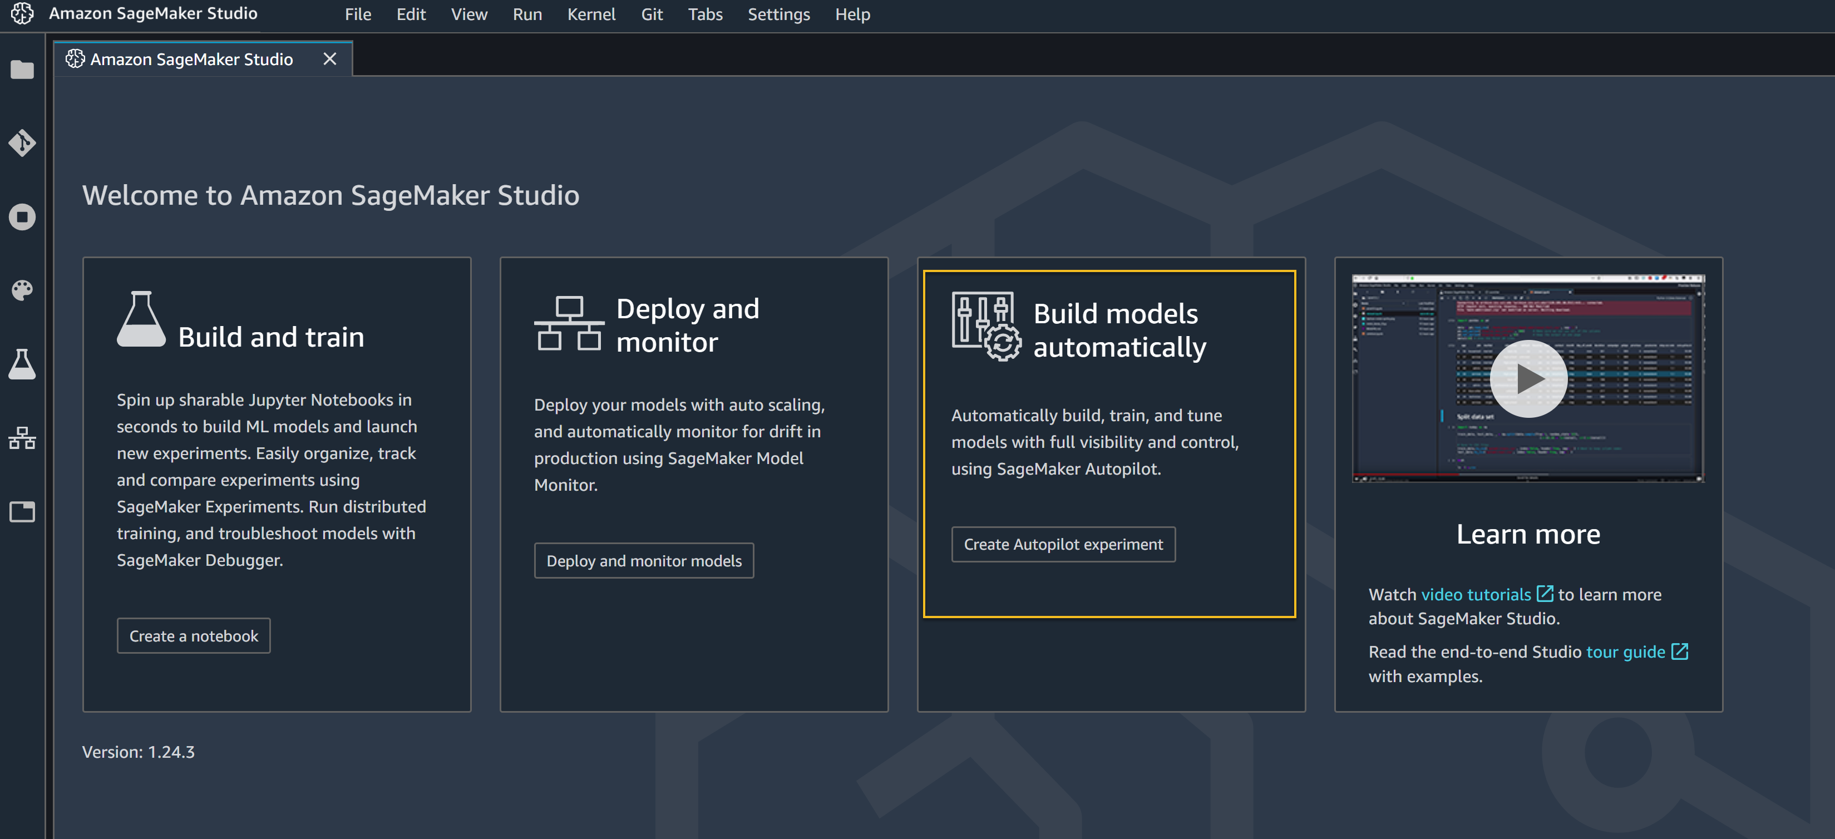Open the Kernel menu
This screenshot has width=1835, height=839.
(x=591, y=13)
